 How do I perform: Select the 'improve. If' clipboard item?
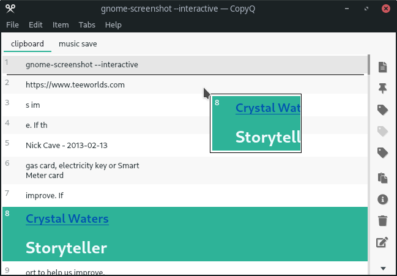click(185, 195)
